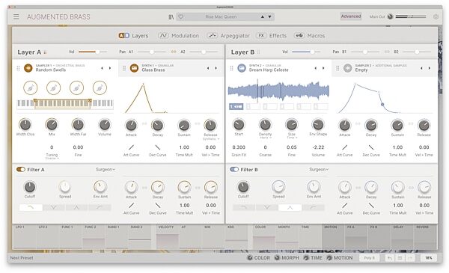Open the hamburger main menu
449x273 pixels.
click(16, 16)
